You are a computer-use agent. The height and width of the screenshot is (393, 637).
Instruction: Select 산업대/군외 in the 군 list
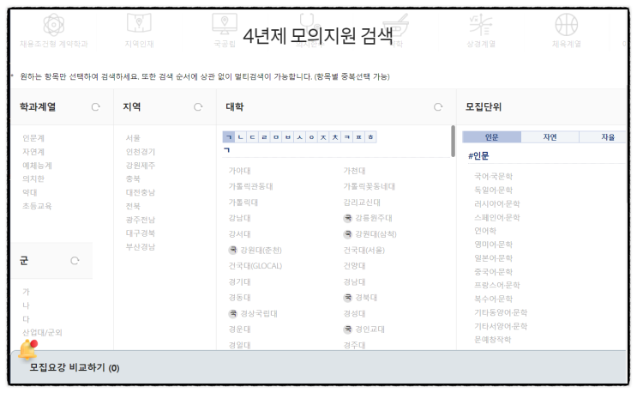(42, 332)
